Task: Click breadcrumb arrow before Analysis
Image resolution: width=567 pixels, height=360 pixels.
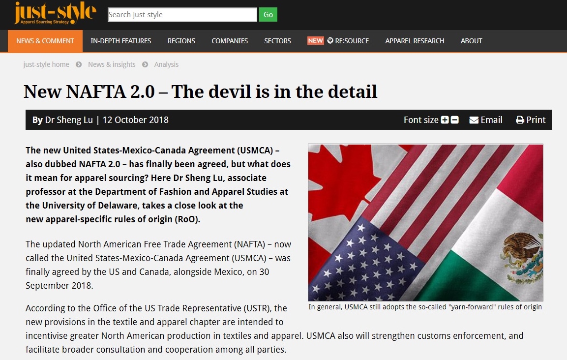Action: pyautogui.click(x=145, y=64)
